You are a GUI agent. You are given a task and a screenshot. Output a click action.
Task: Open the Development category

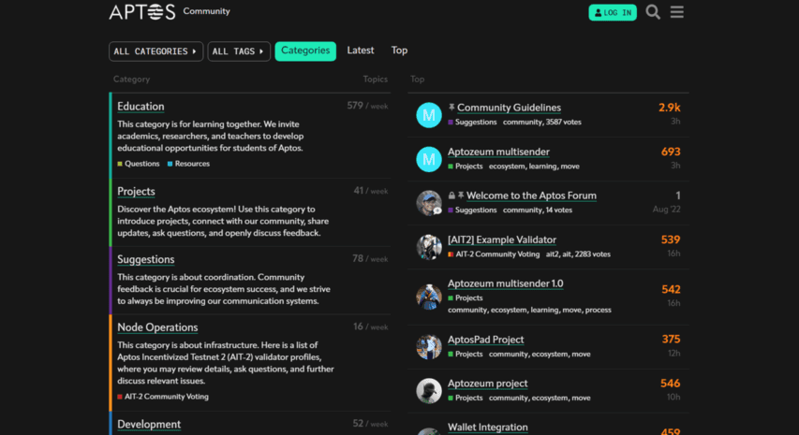149,425
